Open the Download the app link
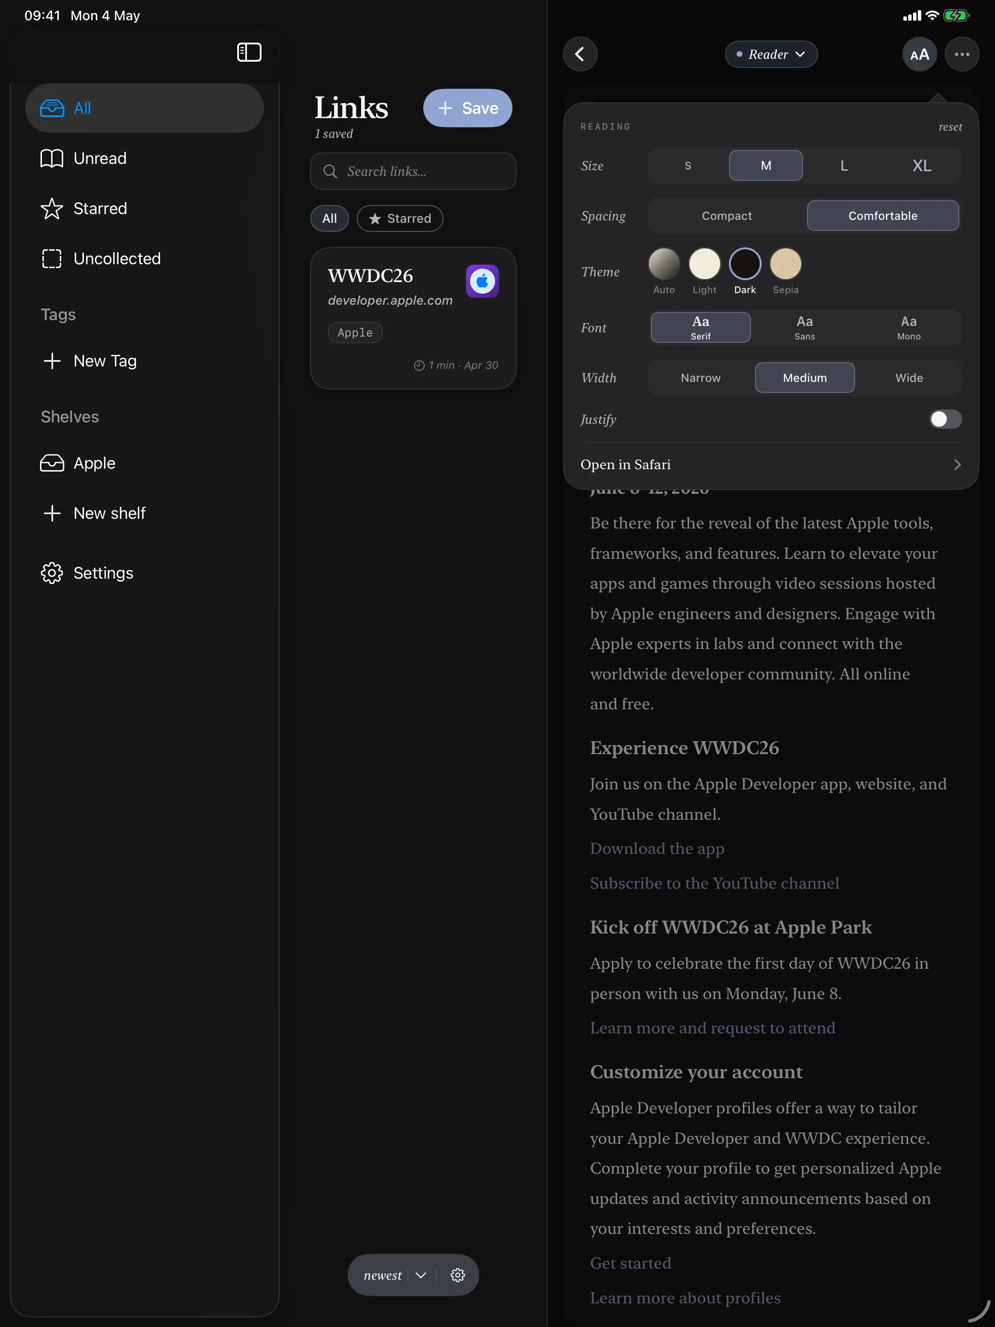 [657, 848]
